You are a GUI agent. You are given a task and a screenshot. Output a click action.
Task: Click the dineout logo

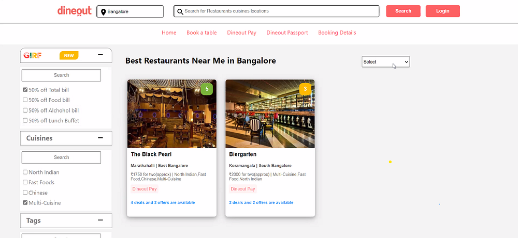(74, 11)
